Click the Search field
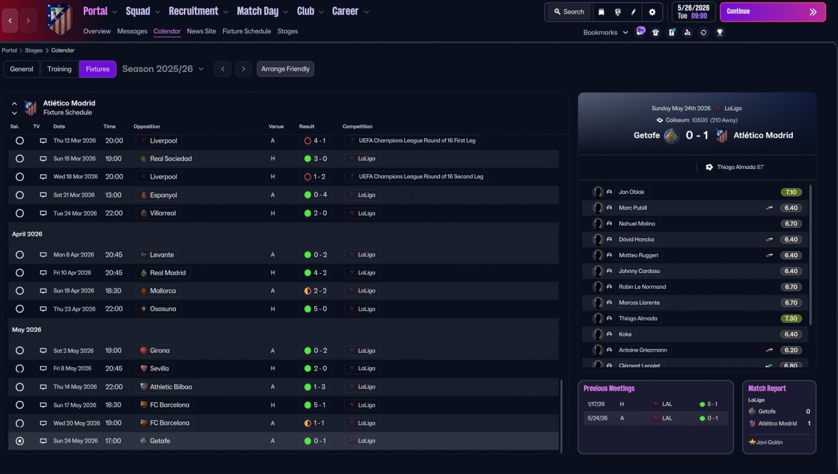 [568, 12]
